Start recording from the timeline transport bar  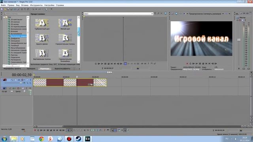tap(35, 130)
